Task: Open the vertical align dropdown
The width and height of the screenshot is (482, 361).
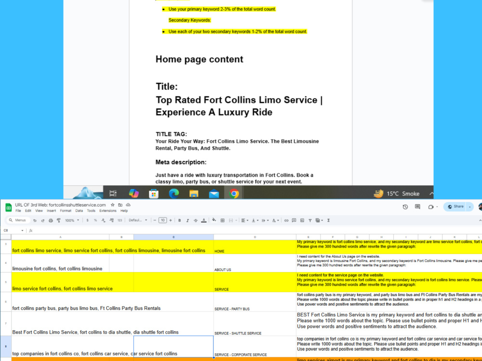Action: (254, 220)
